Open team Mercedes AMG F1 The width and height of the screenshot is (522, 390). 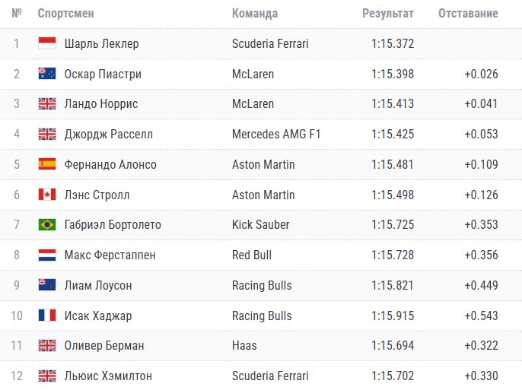click(276, 134)
